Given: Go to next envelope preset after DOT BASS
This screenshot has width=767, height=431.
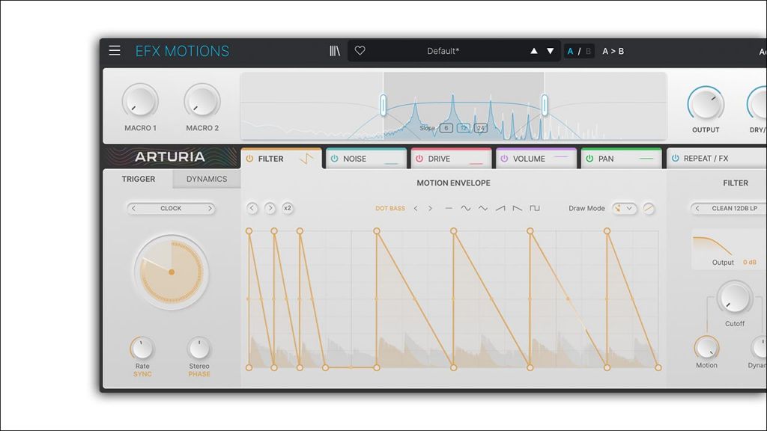Looking at the screenshot, I should 430,208.
